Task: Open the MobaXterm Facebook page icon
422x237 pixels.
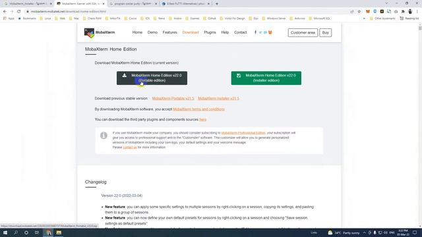Action: (255, 32)
